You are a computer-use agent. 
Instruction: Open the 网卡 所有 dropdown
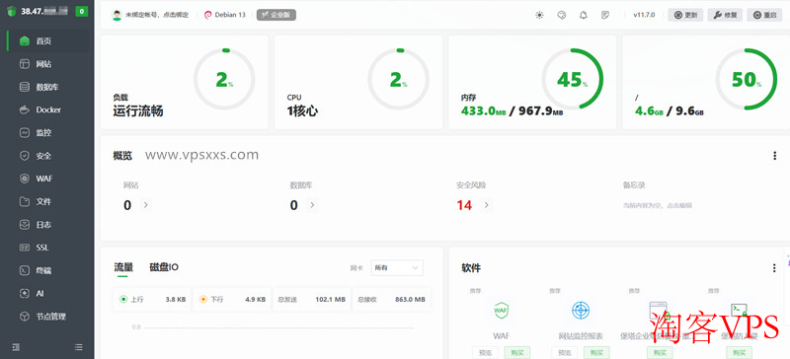coord(397,268)
